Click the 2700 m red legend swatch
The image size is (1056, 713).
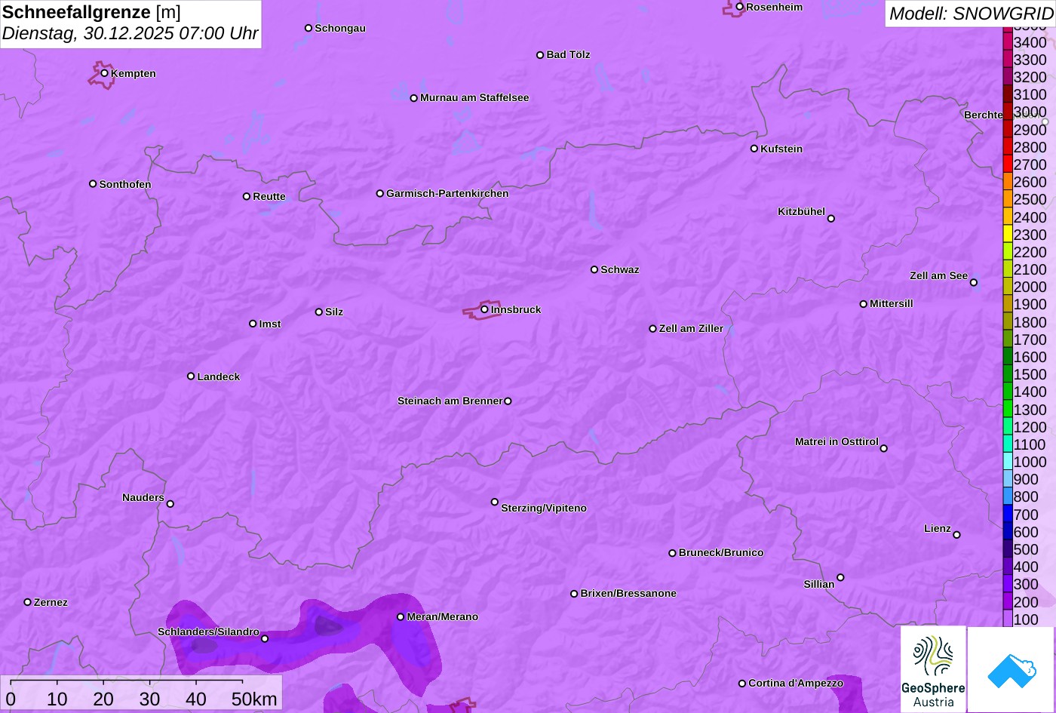click(x=1008, y=164)
